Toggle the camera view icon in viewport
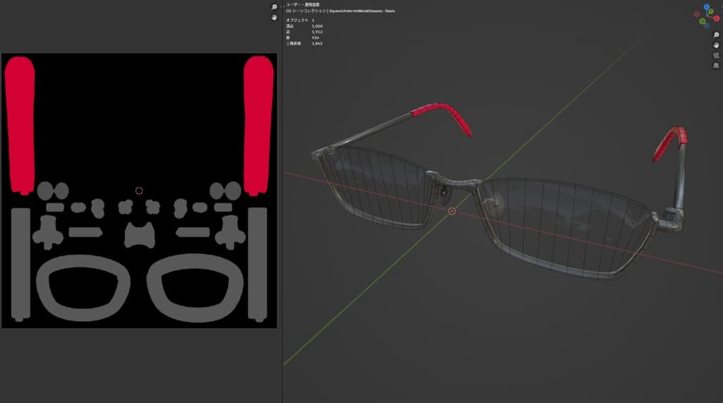 pos(715,55)
